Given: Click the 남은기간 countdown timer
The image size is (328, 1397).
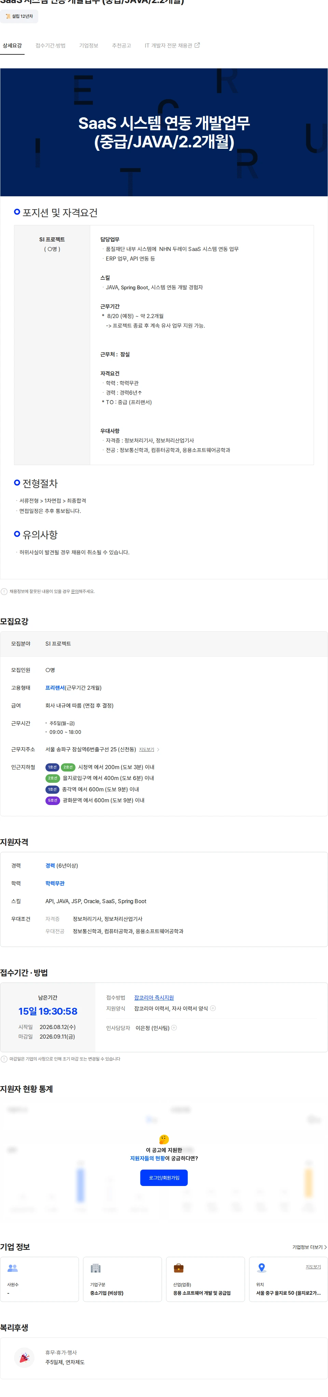Looking at the screenshot, I should (48, 1012).
